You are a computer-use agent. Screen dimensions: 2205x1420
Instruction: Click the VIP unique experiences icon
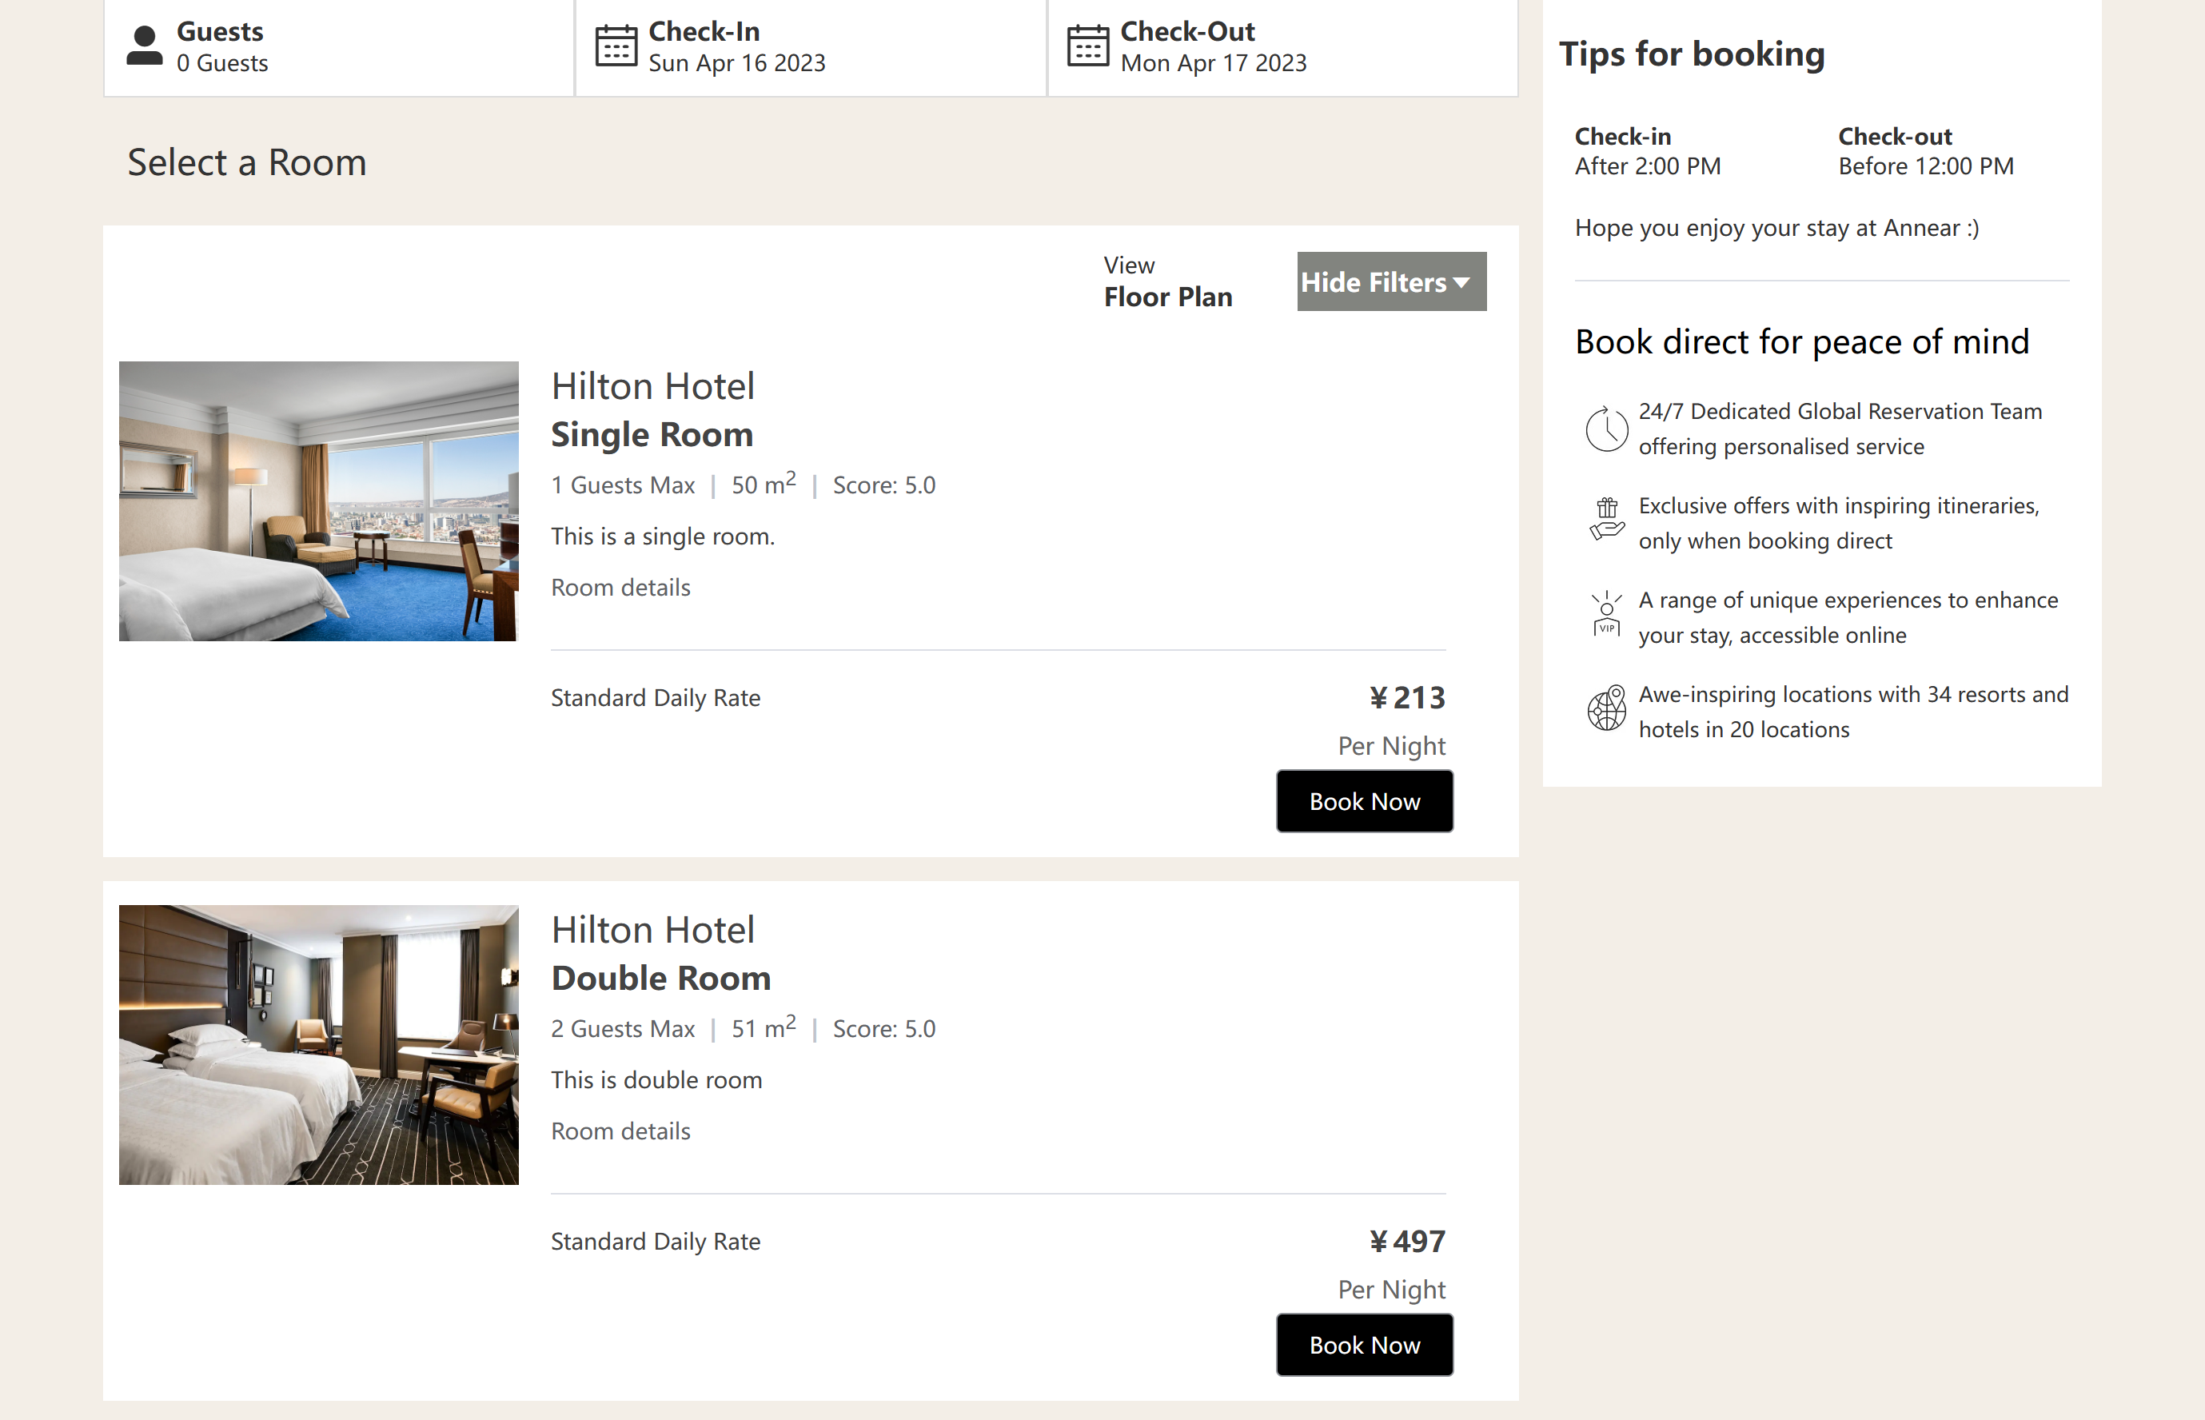click(1607, 614)
